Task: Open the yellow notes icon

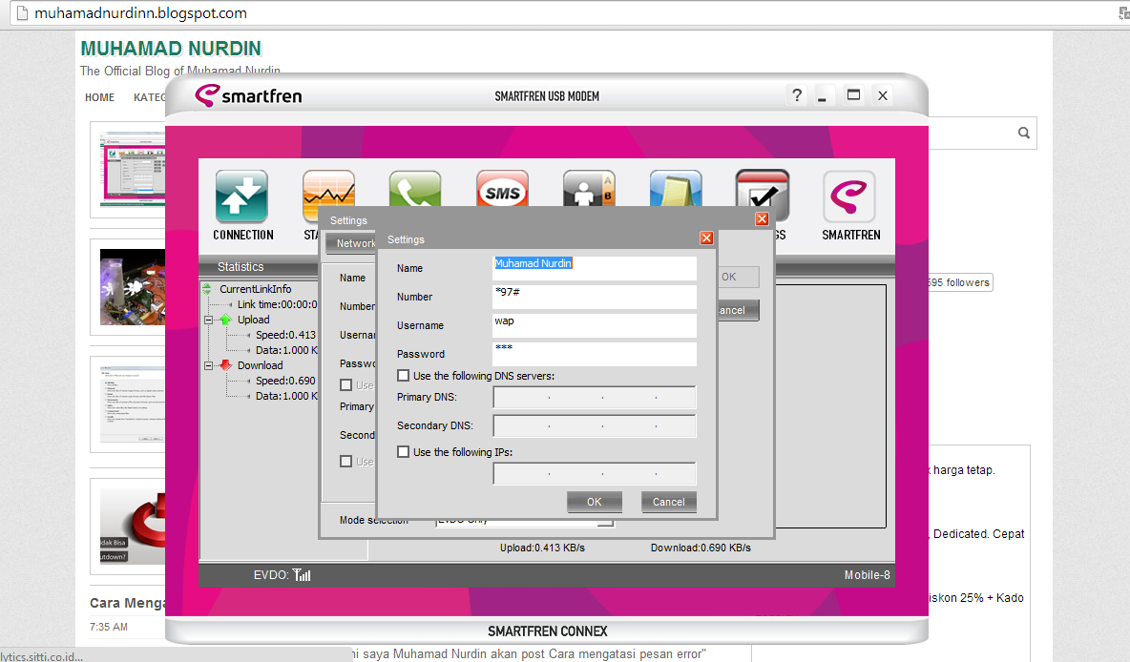Action: pos(676,188)
